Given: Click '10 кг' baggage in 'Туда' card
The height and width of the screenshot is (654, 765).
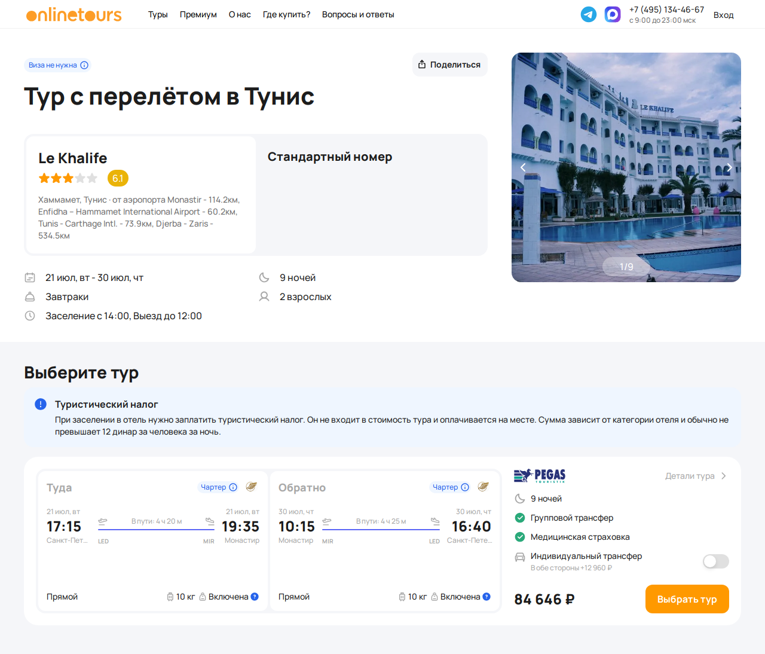Looking at the screenshot, I should click(x=181, y=597).
